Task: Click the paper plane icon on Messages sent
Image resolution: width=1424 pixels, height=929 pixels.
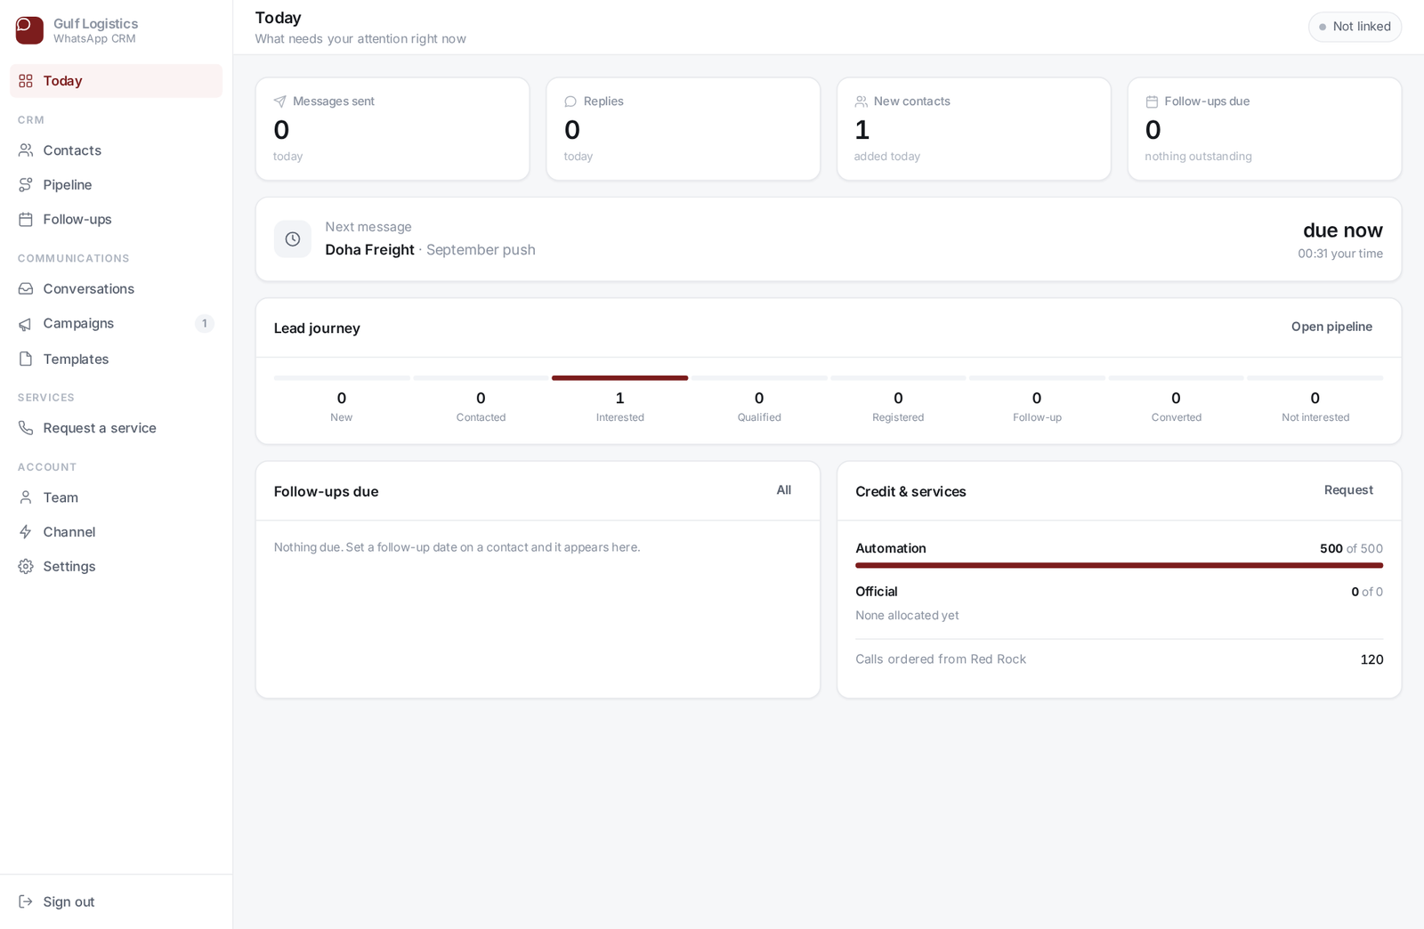Action: click(280, 101)
